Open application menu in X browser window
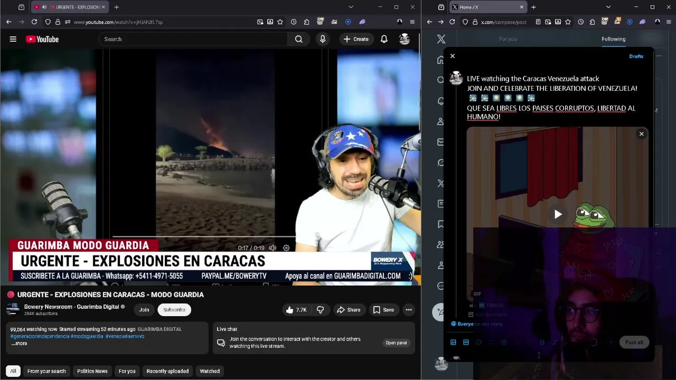676x380 pixels. coord(670,22)
